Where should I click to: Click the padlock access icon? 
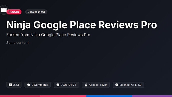pos(86,85)
